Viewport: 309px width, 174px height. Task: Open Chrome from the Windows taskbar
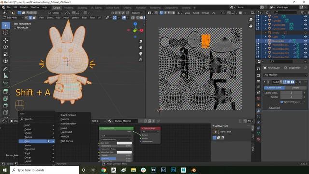103,170
